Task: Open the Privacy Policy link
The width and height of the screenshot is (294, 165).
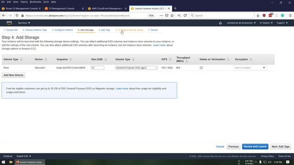Action: pos(267,156)
